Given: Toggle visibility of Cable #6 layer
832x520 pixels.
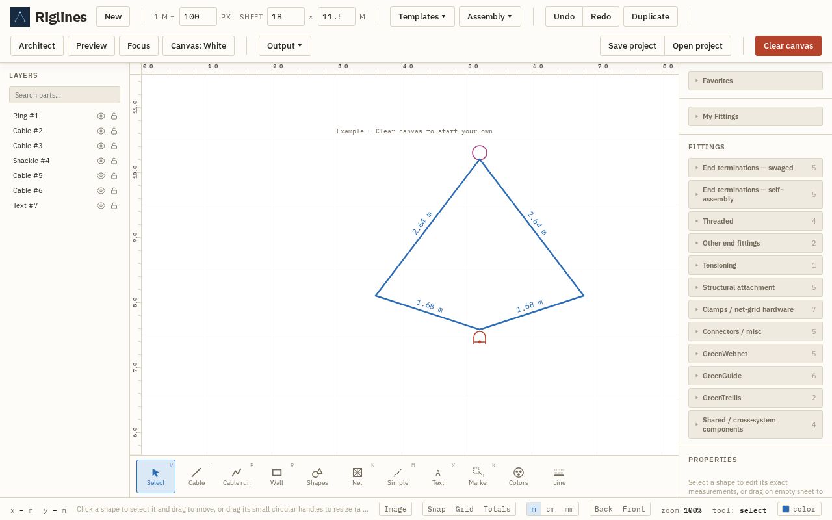Looking at the screenshot, I should [101, 190].
